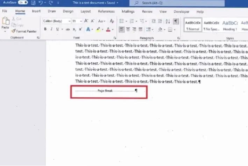Viewport: 248px width, 166px height.
Task: Click the Redo arrow icon
Action: [x=51, y=3]
